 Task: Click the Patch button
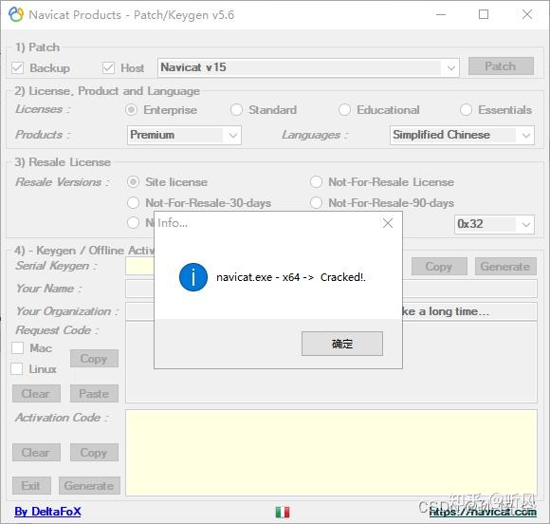click(x=501, y=66)
